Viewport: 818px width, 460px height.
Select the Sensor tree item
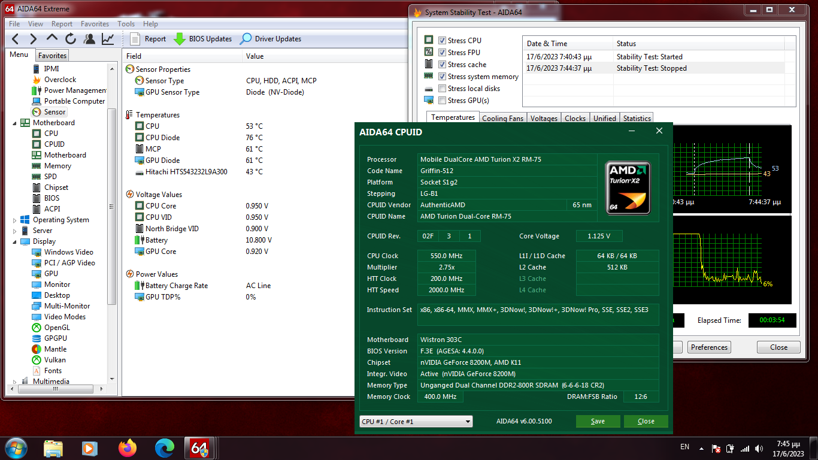[x=49, y=112]
